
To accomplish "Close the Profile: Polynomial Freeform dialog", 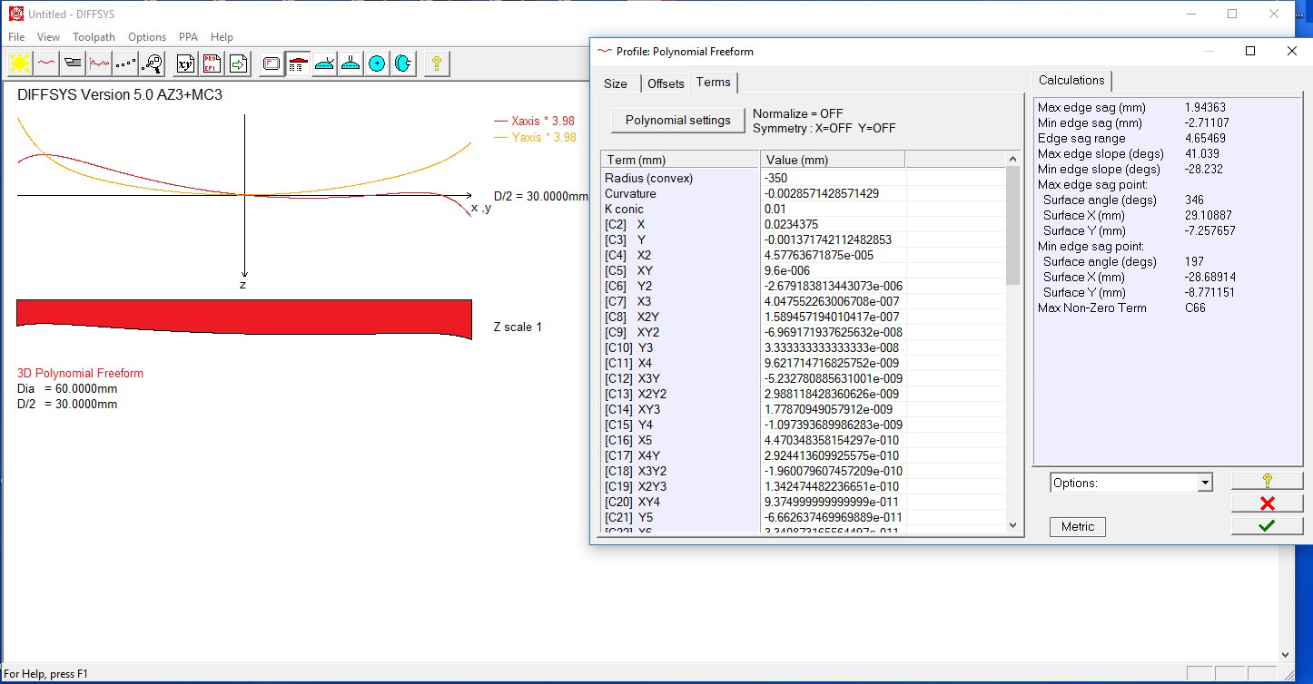I will click(x=1292, y=52).
